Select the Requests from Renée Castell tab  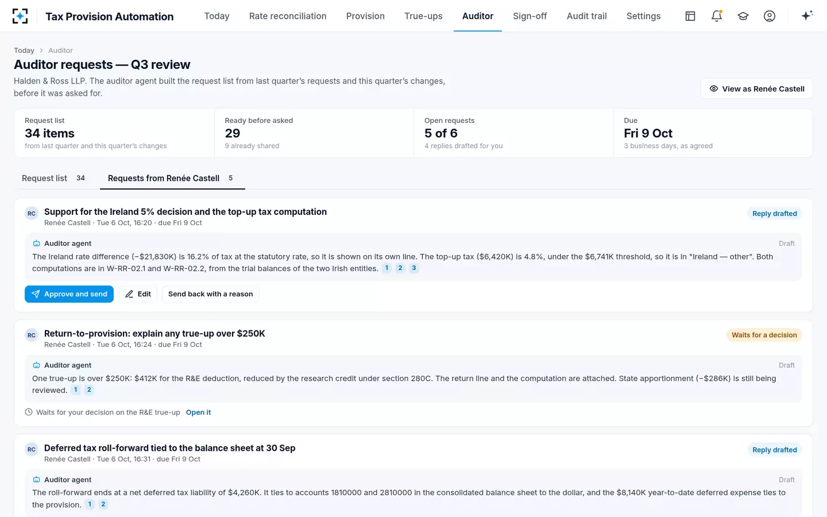pyautogui.click(x=172, y=178)
